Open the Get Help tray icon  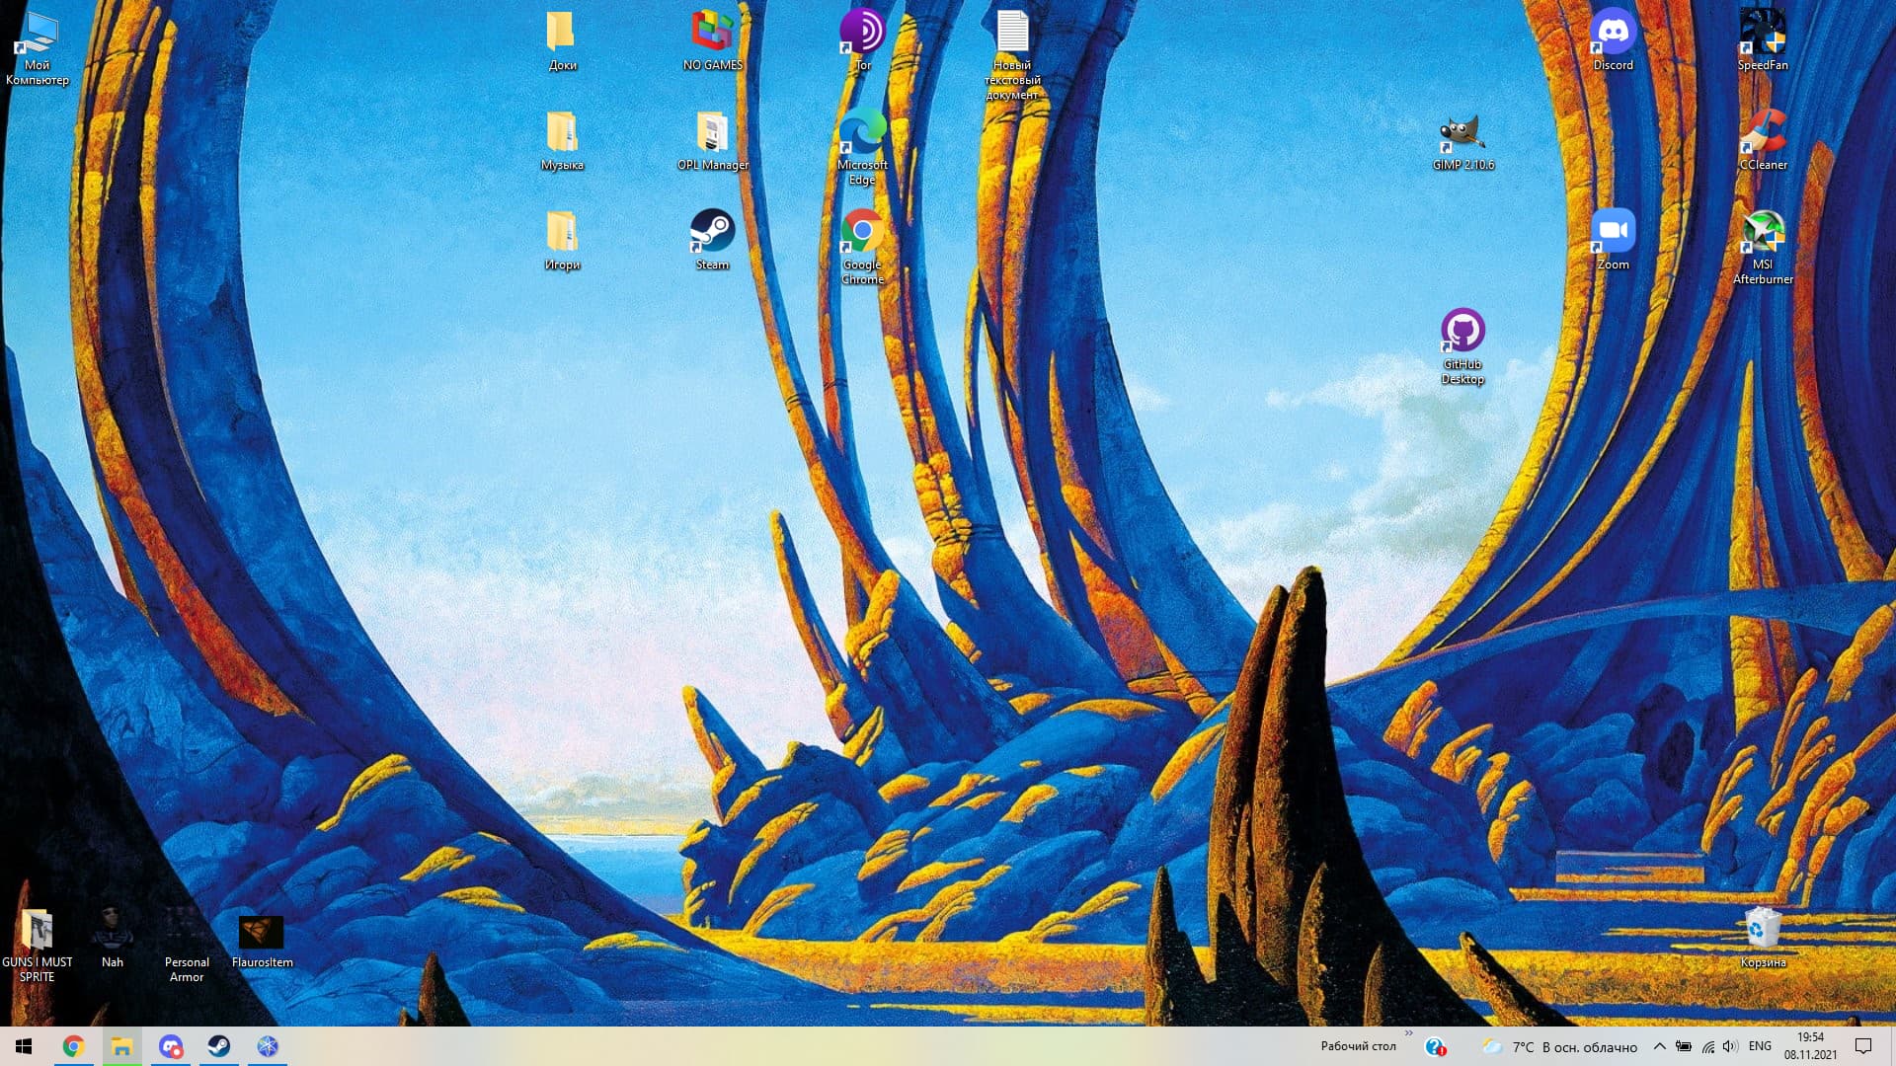click(x=1436, y=1046)
